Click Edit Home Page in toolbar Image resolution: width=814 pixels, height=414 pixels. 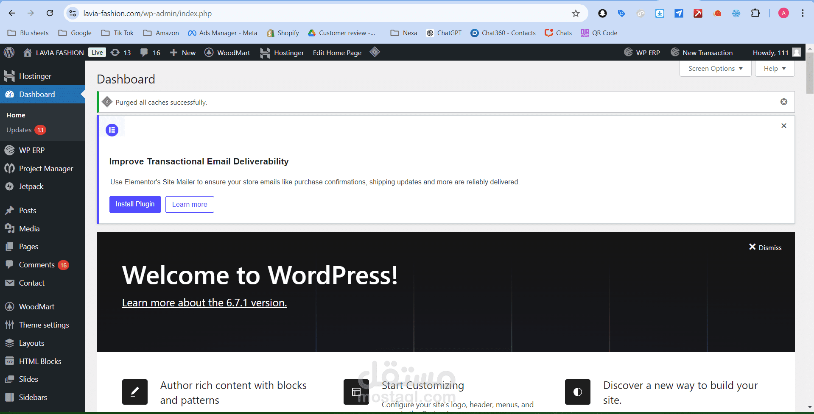pyautogui.click(x=337, y=53)
